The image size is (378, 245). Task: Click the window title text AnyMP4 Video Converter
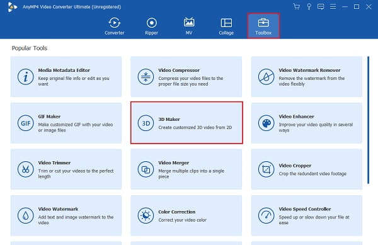(72, 7)
